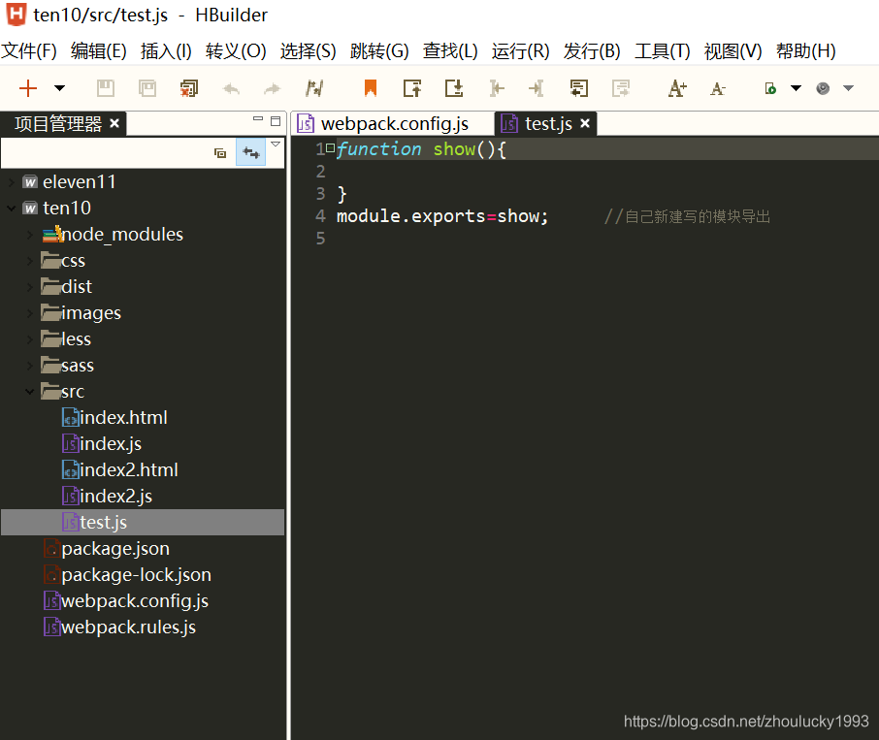Image resolution: width=879 pixels, height=740 pixels.
Task: Fold function show at line 1
Action: [330, 147]
